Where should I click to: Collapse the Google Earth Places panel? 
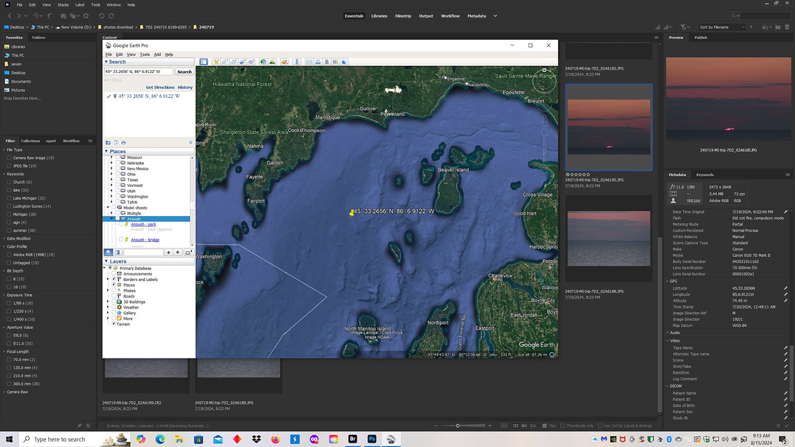click(x=106, y=151)
